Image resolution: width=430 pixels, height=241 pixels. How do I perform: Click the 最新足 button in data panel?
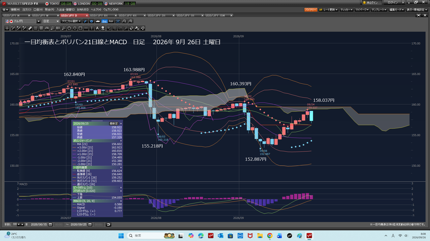click(114, 124)
